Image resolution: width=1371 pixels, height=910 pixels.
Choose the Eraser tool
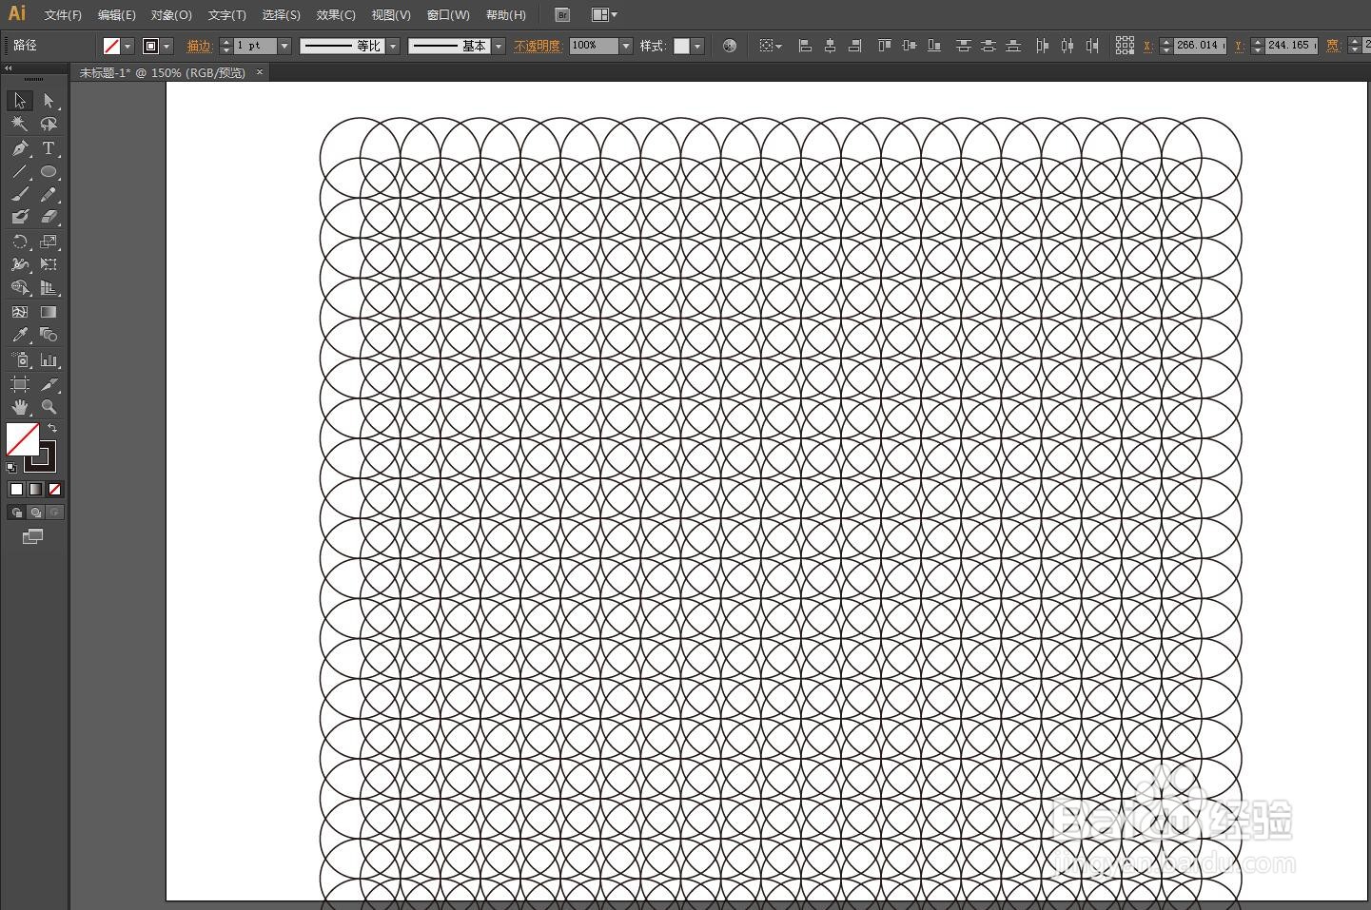pyautogui.click(x=49, y=218)
